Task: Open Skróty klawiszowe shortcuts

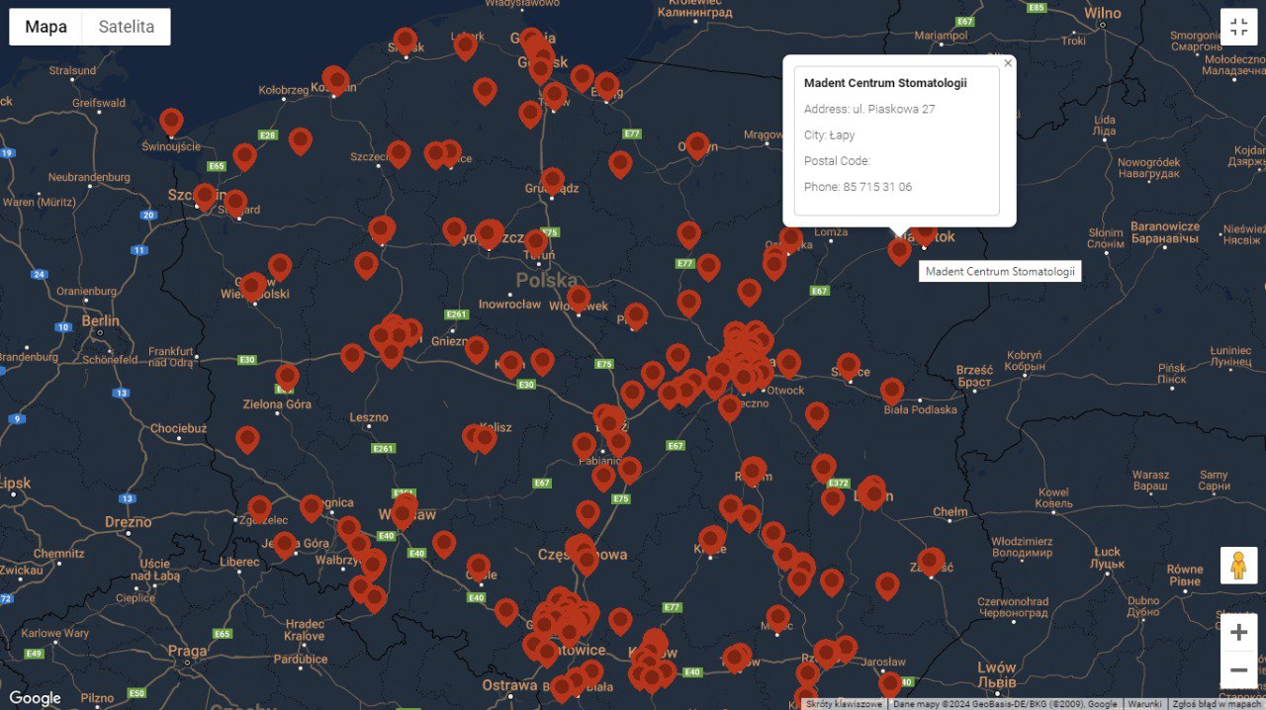Action: point(844,704)
